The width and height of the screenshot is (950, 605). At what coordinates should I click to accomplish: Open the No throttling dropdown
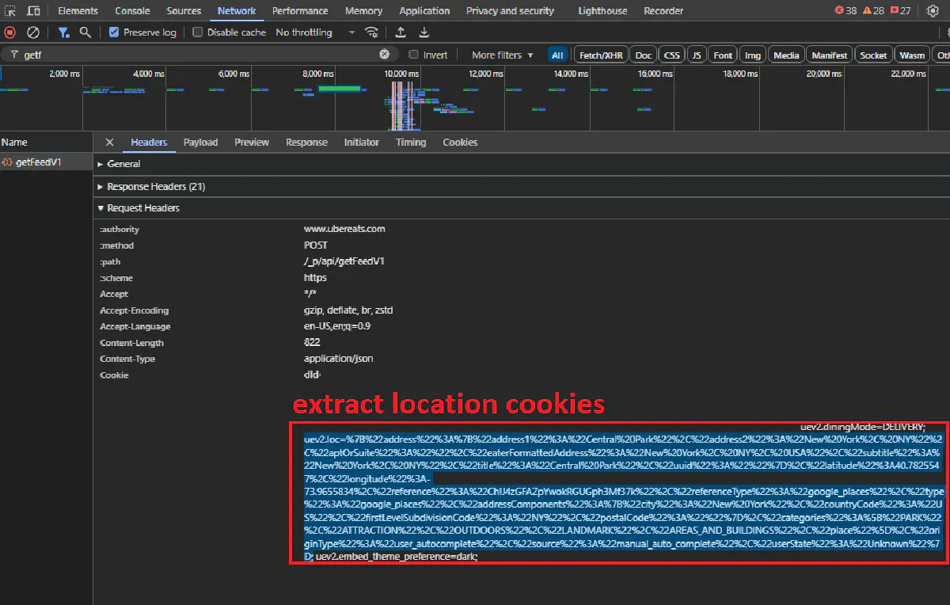coord(315,32)
